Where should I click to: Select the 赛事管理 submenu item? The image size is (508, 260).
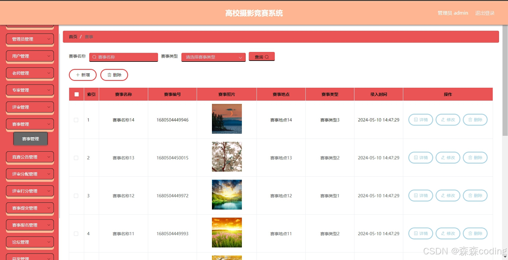(31, 139)
